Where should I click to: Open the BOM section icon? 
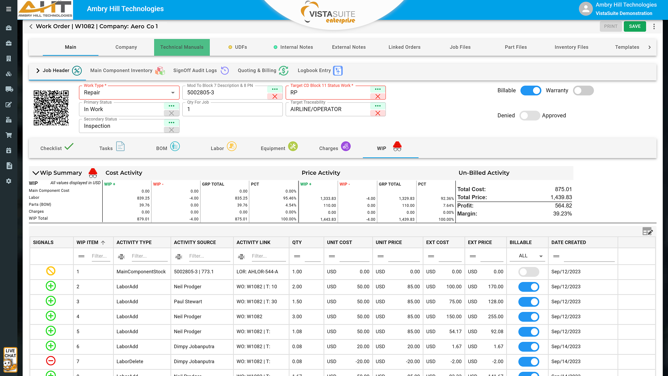click(x=175, y=147)
